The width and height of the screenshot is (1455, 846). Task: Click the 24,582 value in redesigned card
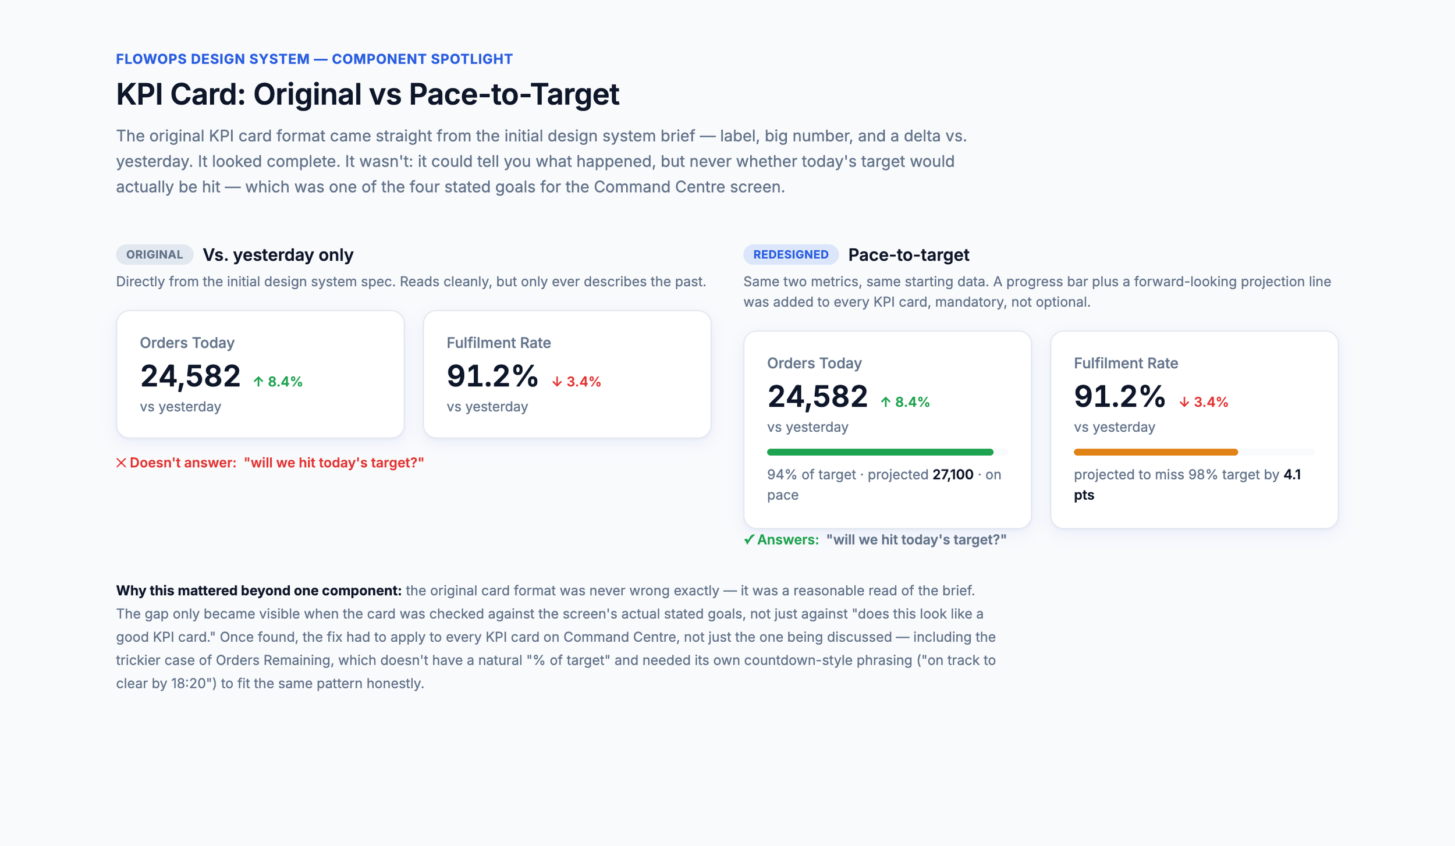(817, 397)
